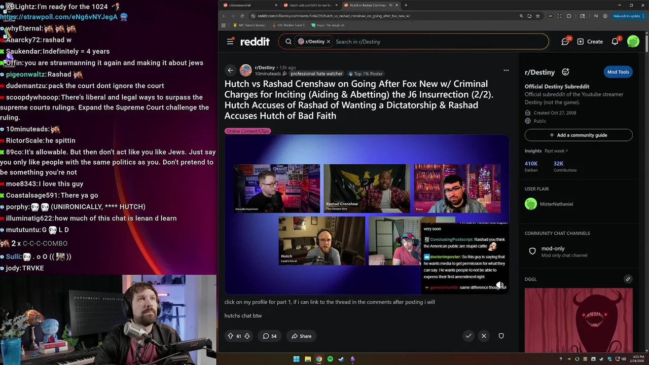
Task: Click the community settings icon beside r/Destiny
Action: (565, 72)
